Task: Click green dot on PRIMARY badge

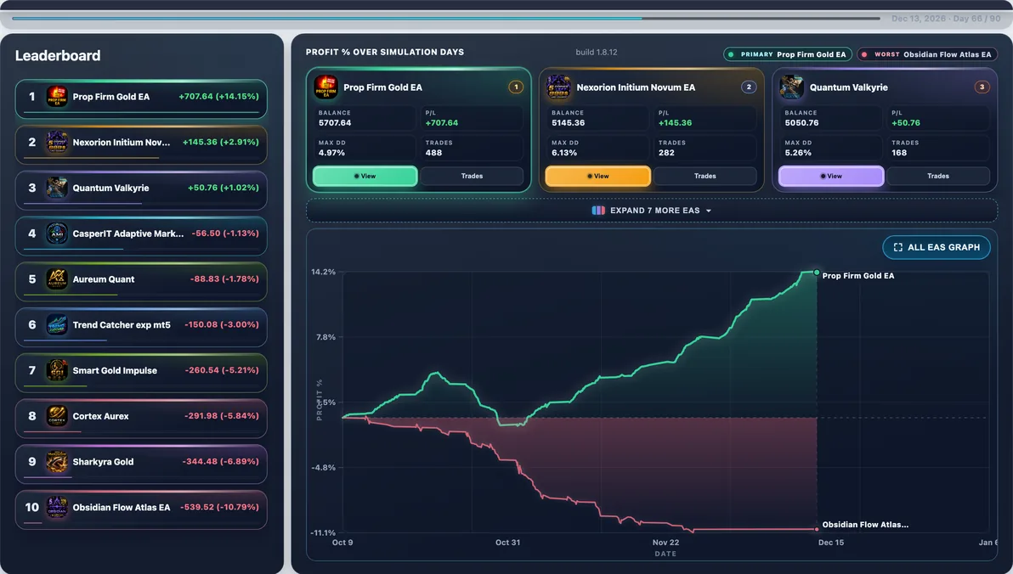Action: click(732, 54)
